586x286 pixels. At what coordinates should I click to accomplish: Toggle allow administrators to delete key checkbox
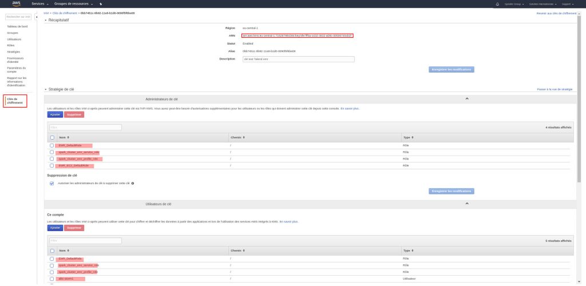pos(52,183)
